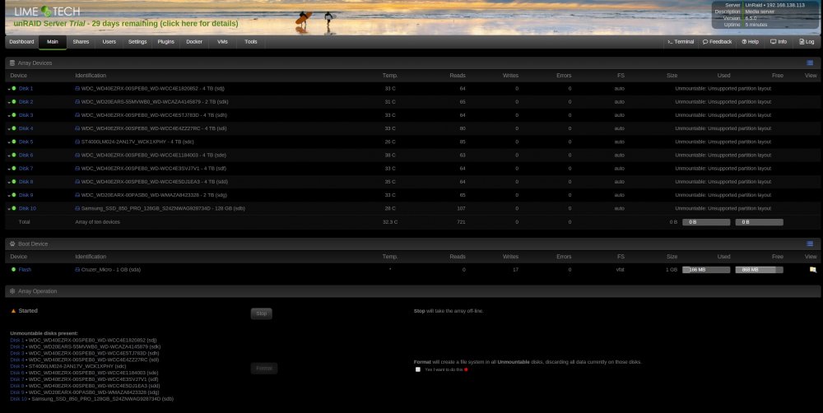The image size is (823, 413).
Task: Click the small arrow beside Disk 4 status
Action: pyautogui.click(x=9, y=129)
